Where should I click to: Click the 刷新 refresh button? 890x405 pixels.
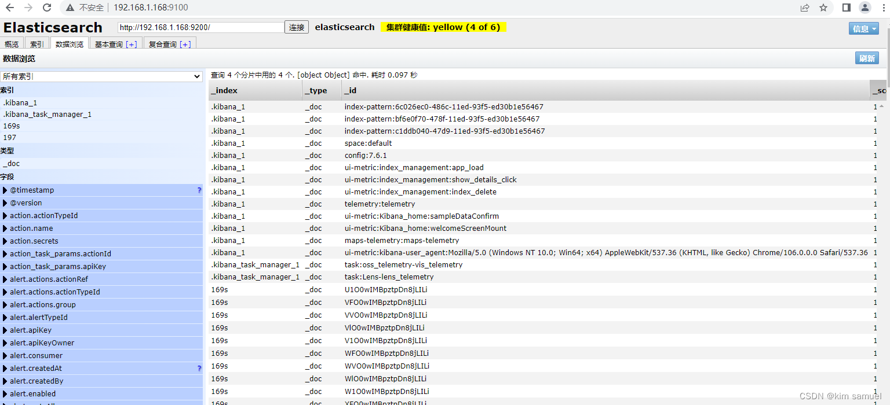click(x=867, y=58)
